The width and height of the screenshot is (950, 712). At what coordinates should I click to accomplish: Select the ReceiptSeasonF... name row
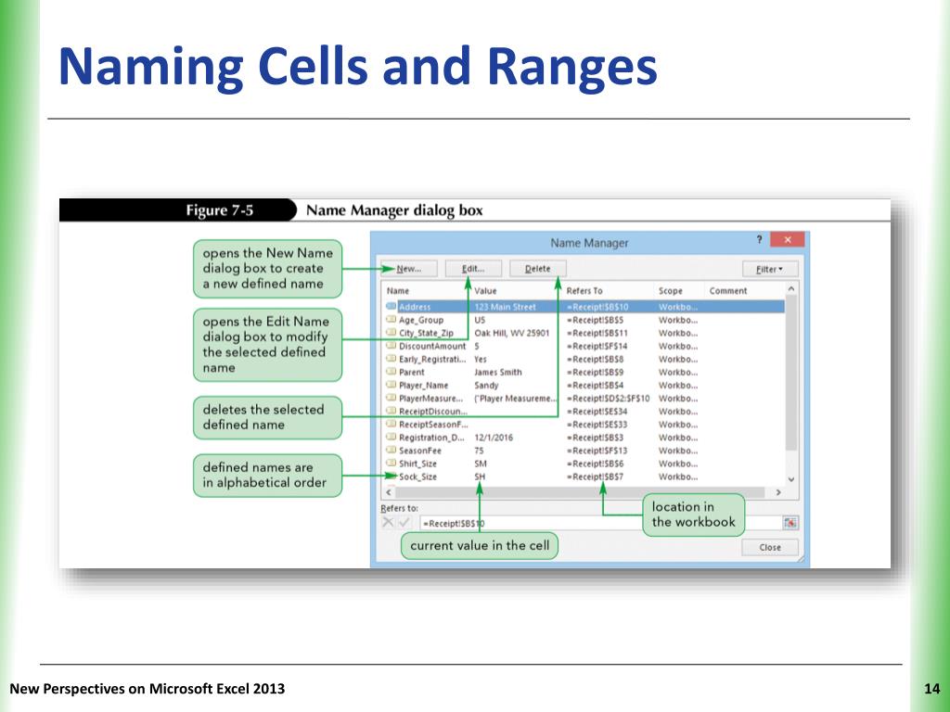pos(584,425)
